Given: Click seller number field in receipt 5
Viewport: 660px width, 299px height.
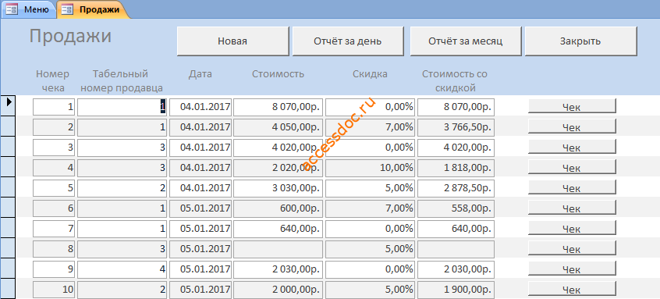Looking at the screenshot, I should pos(122,188).
